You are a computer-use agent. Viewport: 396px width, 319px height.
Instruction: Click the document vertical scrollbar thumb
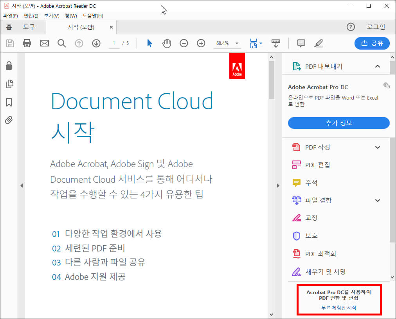tap(272, 80)
